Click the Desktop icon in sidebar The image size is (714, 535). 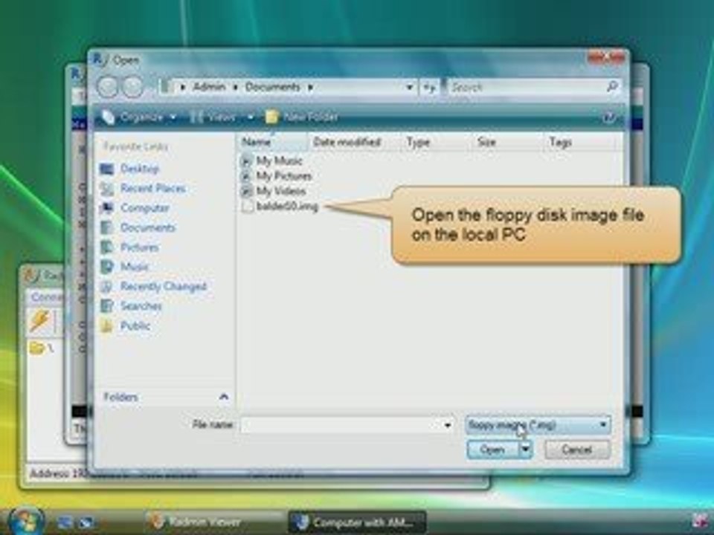106,169
